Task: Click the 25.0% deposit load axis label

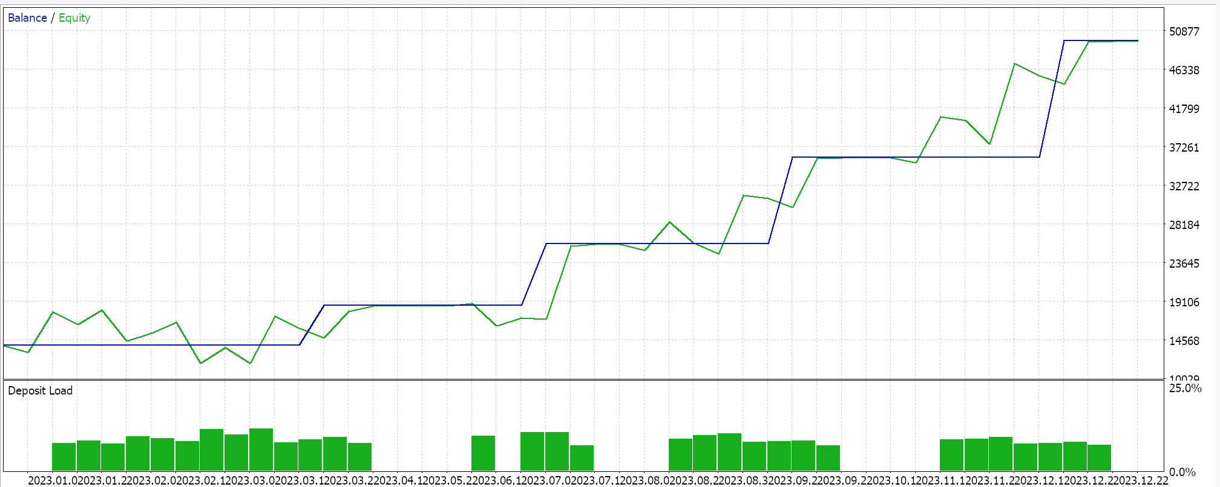Action: [x=1186, y=388]
